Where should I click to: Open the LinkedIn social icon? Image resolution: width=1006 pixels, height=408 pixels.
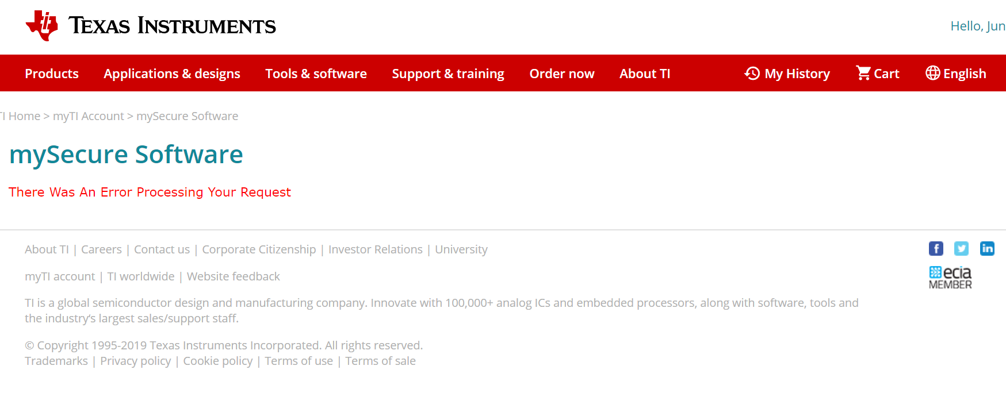[x=987, y=248]
